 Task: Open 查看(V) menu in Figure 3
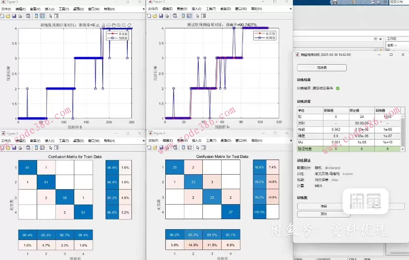tap(35, 141)
